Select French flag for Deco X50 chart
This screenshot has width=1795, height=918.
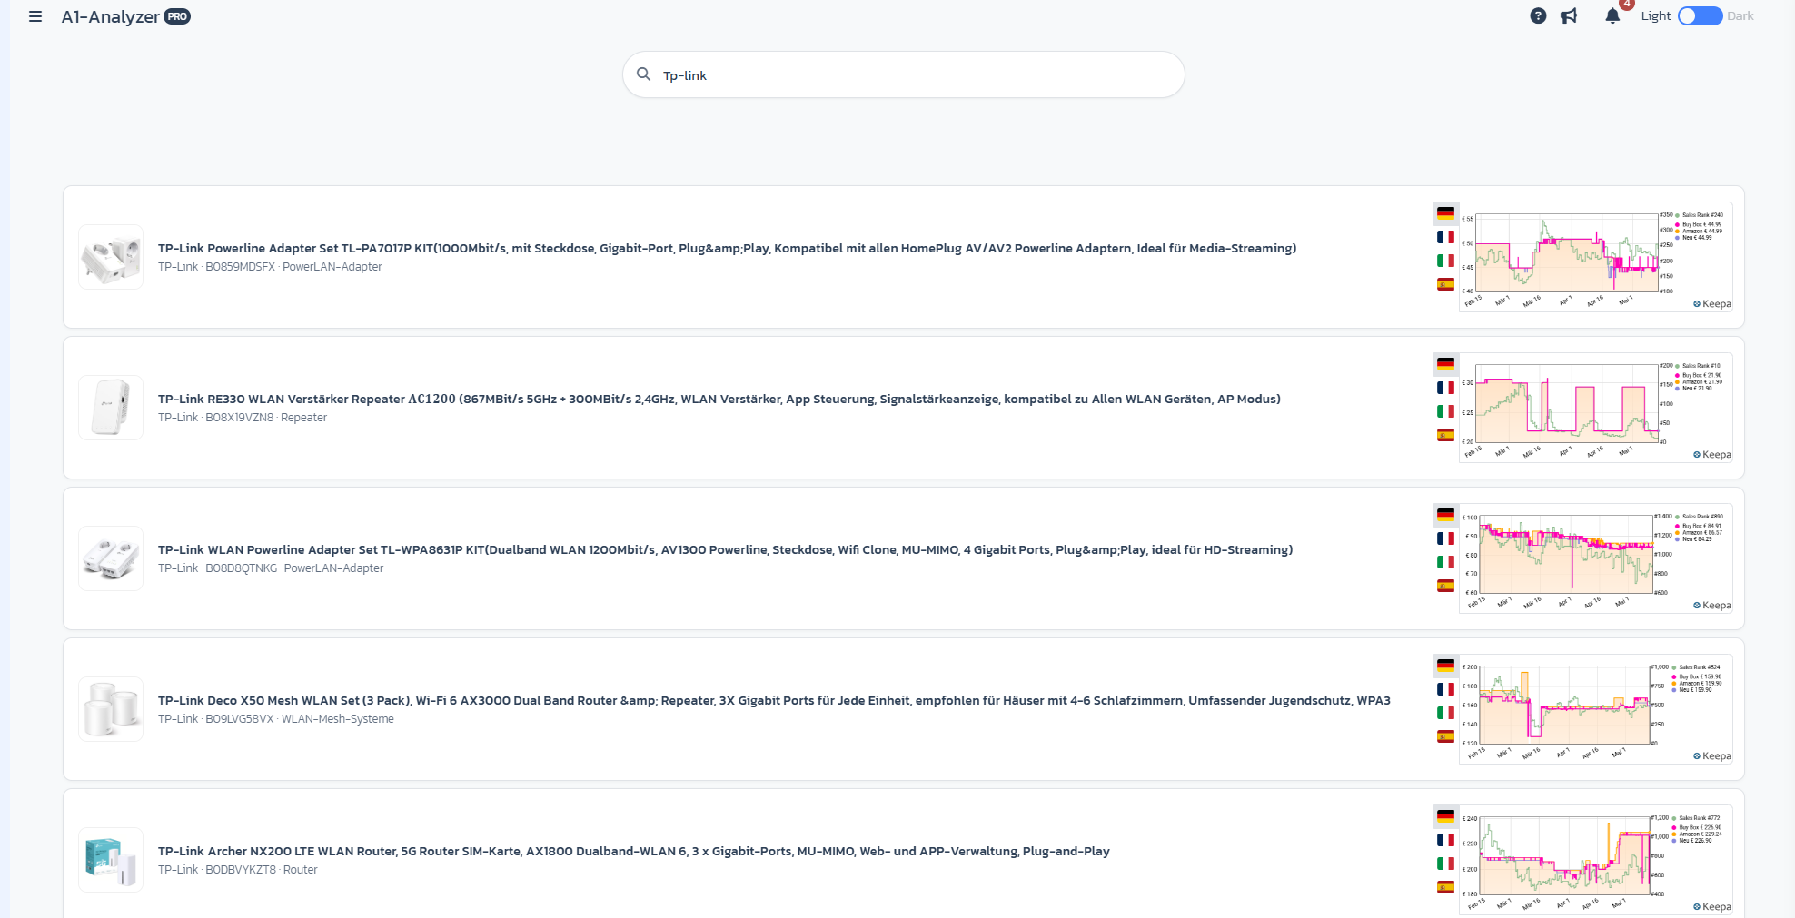1445,689
